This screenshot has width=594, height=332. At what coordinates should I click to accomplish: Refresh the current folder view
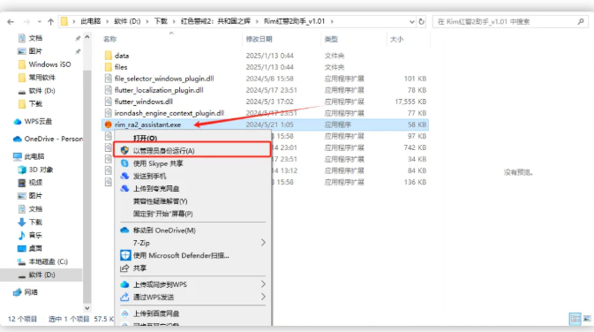point(421,21)
